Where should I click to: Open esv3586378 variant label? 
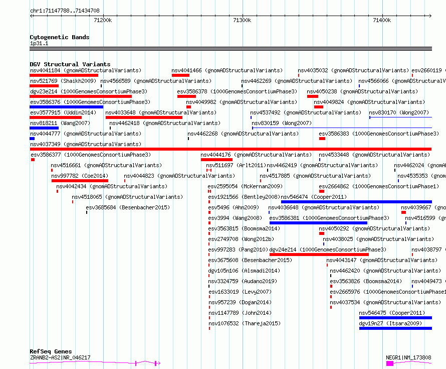pos(237,91)
